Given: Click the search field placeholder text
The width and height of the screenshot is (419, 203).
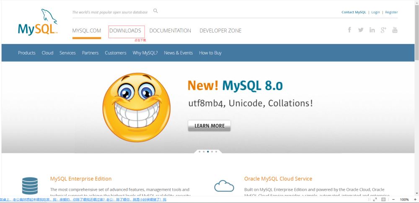Looking at the screenshot, I should click(x=110, y=12).
